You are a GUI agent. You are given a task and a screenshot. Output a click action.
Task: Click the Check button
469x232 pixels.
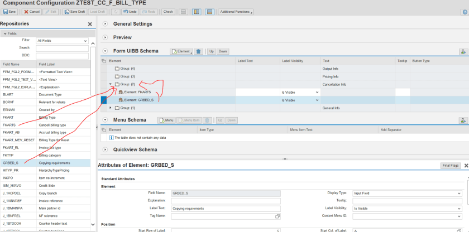(x=168, y=12)
